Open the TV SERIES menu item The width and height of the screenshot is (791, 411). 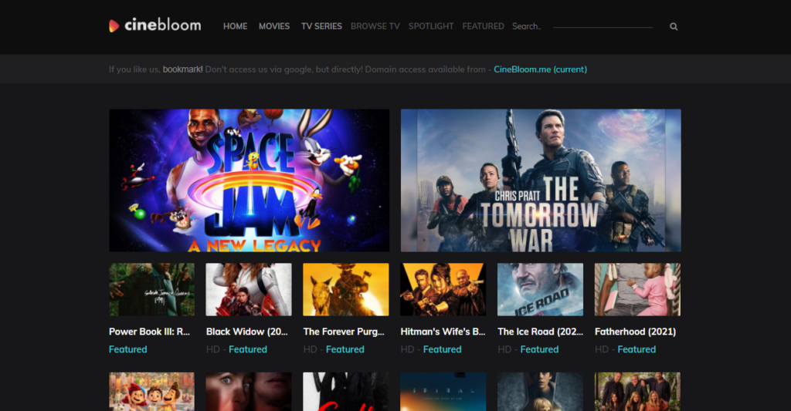pos(321,26)
